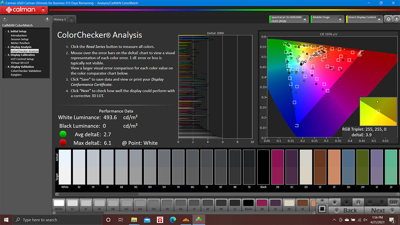Viewport: 400px width, 225px height.
Task: Open the Session Setup page
Action: tap(20, 39)
